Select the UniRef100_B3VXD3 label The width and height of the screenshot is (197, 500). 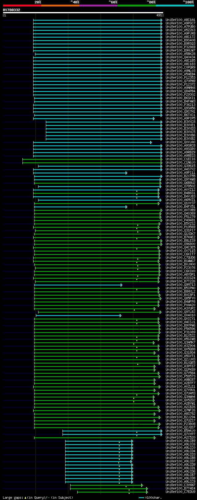tap(180, 129)
